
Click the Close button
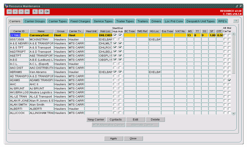(133, 139)
